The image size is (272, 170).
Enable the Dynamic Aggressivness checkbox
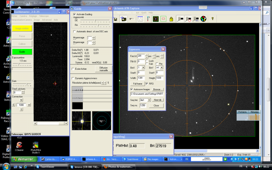tap(73, 78)
